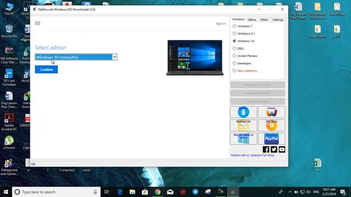Viewport: 351px width, 197px height.
Task: Switch to the Windows tab
Action: click(x=238, y=20)
